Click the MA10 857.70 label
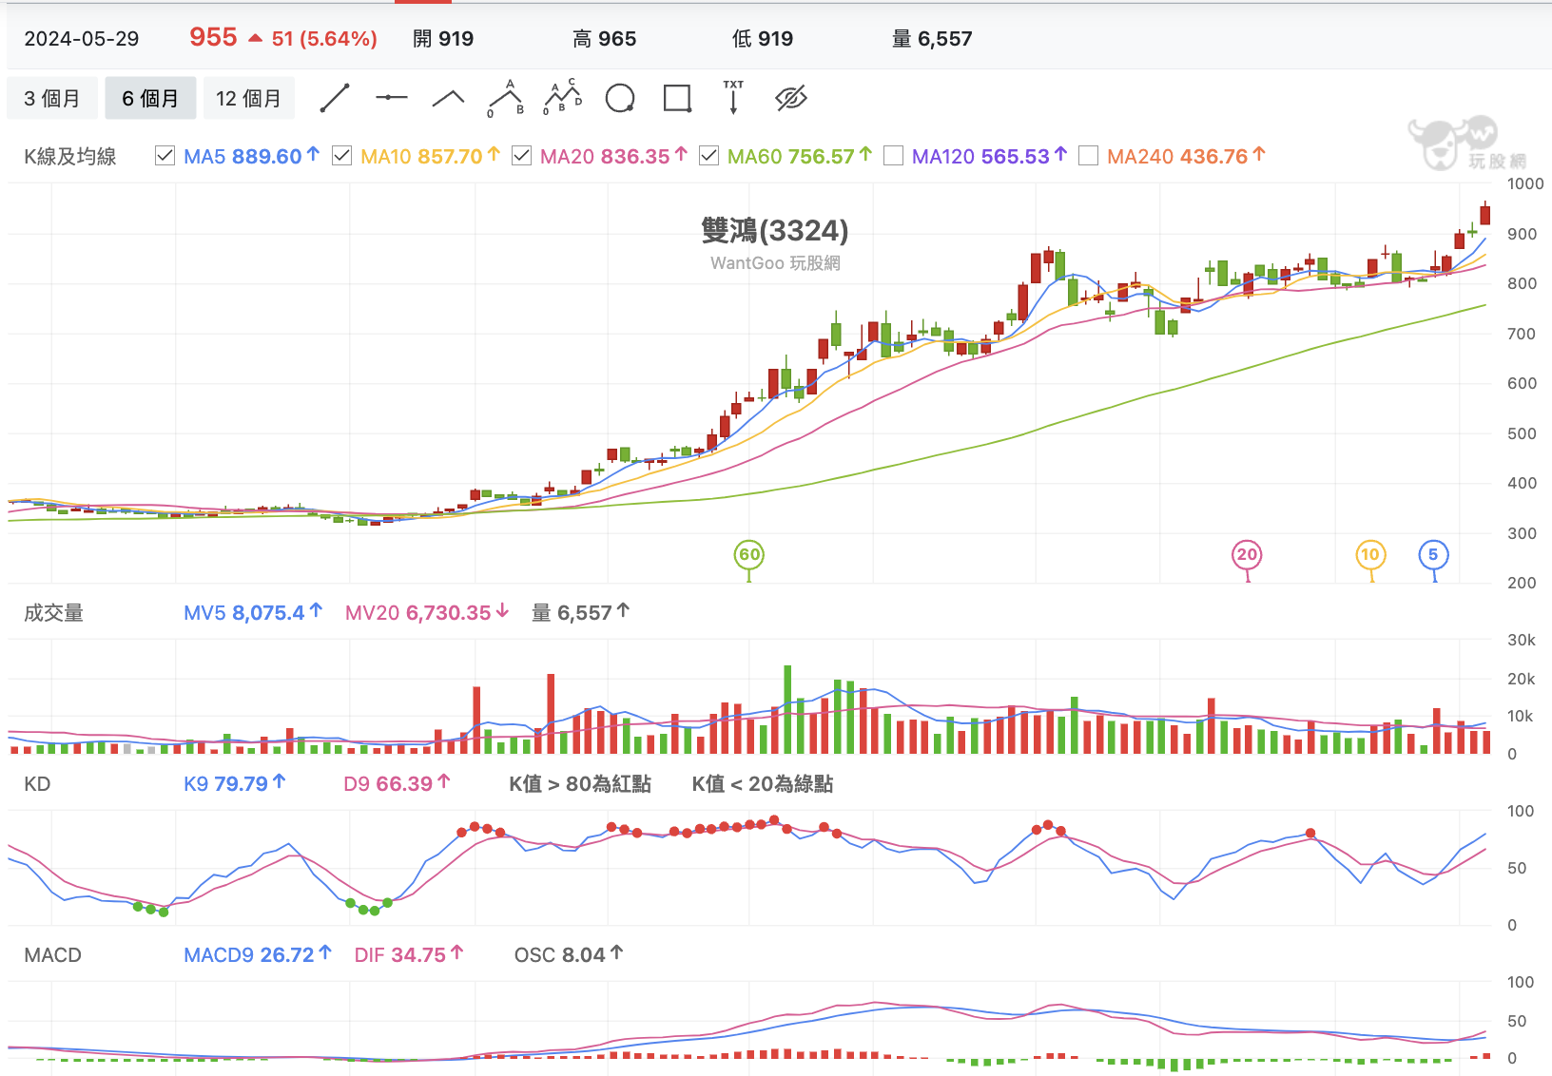1552x1076 pixels. (x=430, y=156)
